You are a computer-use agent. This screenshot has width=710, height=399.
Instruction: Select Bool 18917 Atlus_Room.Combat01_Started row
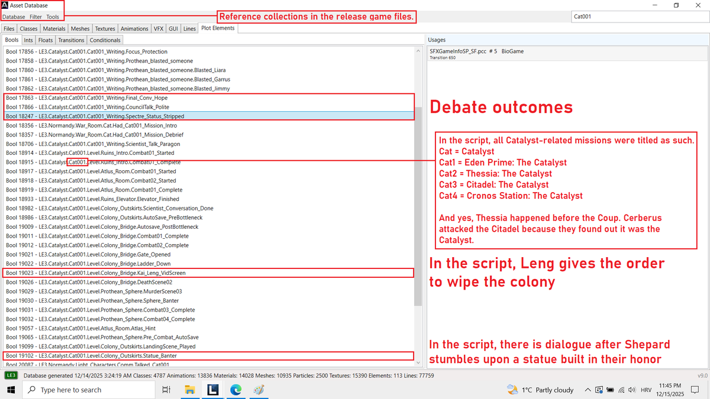[x=209, y=171]
